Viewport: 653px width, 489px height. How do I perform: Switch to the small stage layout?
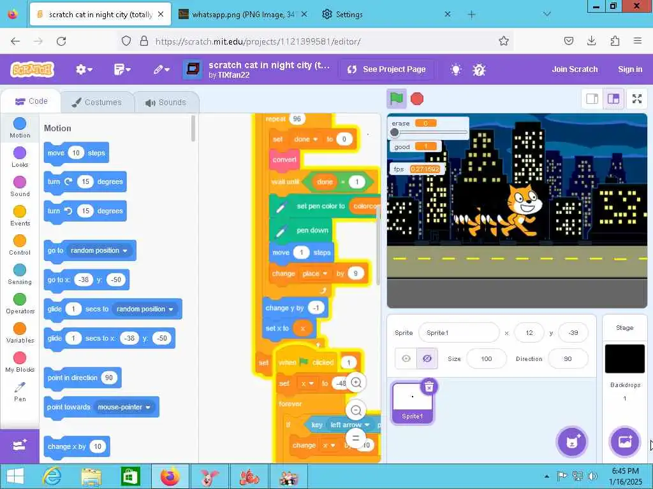pyautogui.click(x=592, y=99)
